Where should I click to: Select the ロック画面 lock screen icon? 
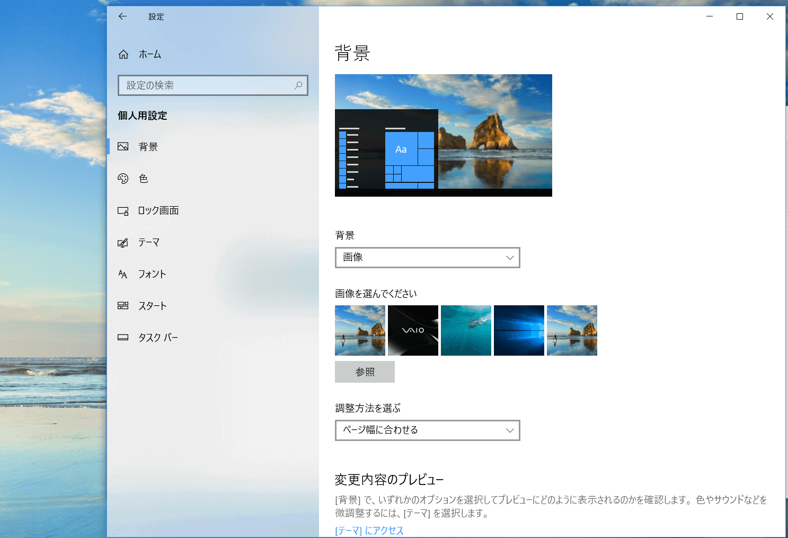tap(123, 211)
